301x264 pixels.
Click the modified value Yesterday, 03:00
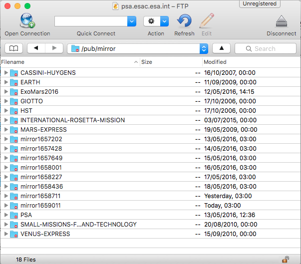click(x=228, y=196)
